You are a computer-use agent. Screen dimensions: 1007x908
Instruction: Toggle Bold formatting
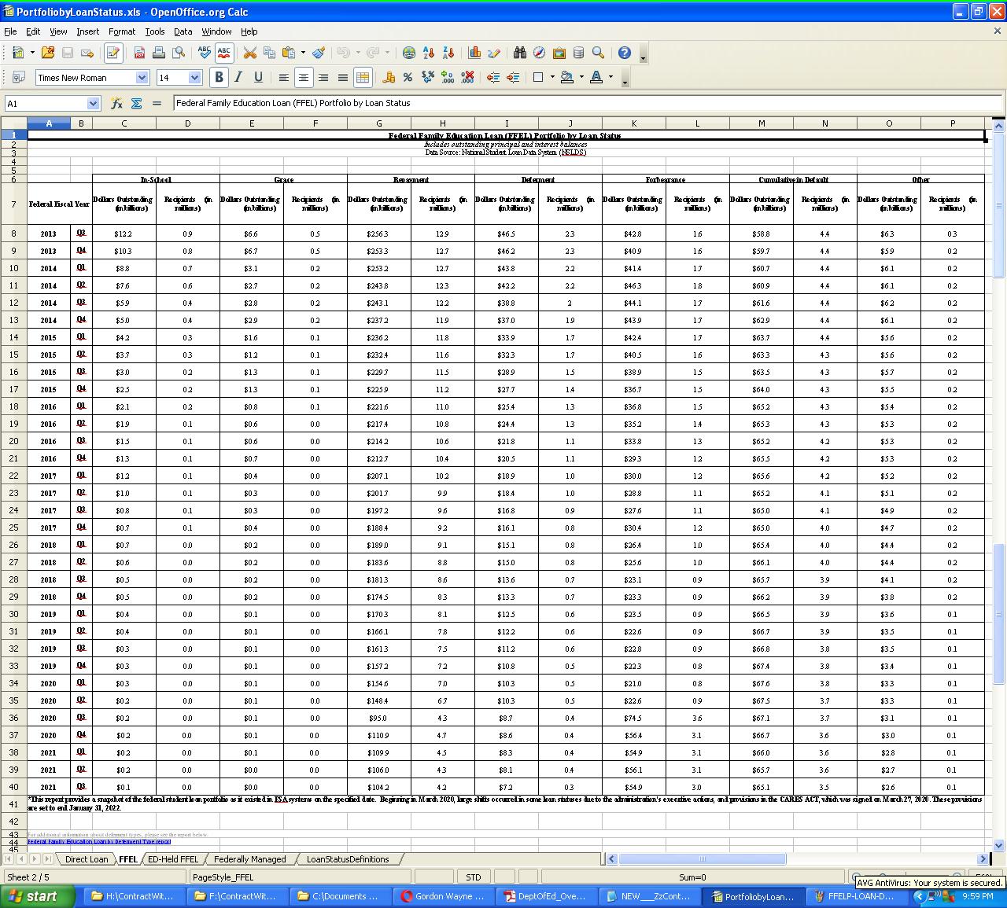[219, 77]
